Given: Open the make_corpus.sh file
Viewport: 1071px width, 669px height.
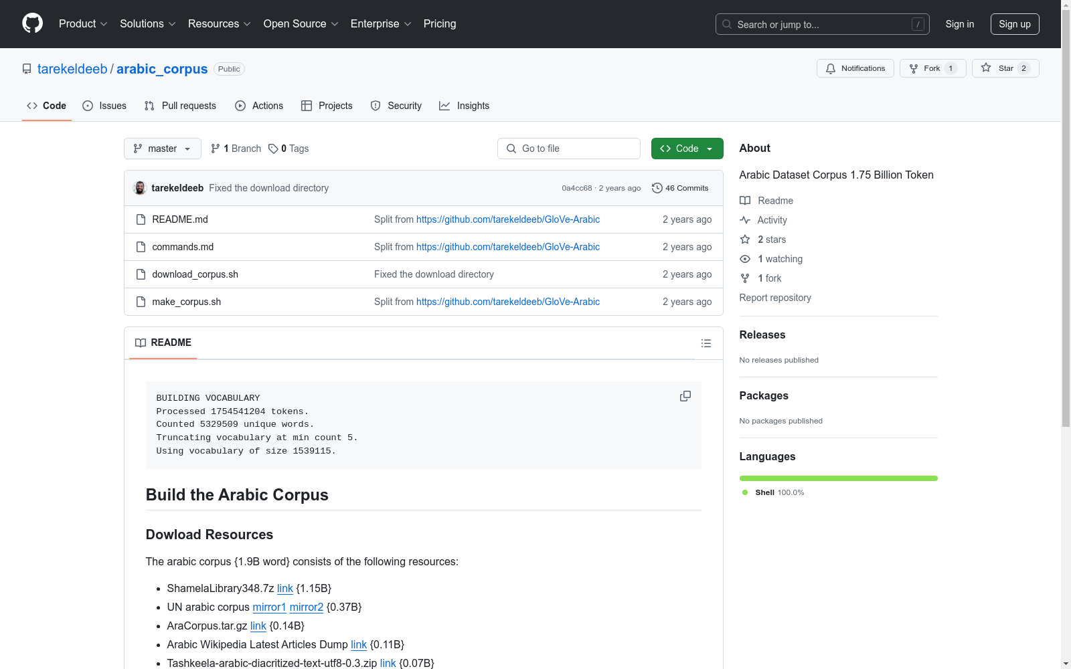Looking at the screenshot, I should (x=186, y=302).
